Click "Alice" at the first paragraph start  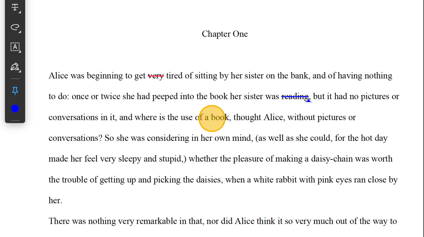pos(58,75)
